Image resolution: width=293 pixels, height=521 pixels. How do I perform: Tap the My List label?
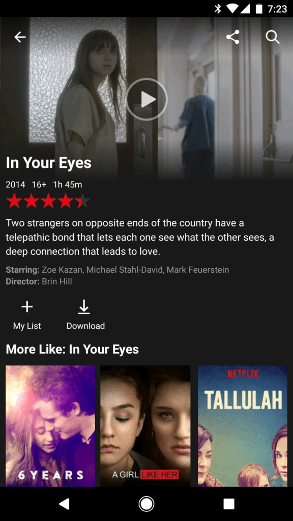27,326
